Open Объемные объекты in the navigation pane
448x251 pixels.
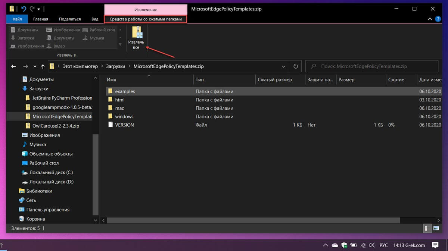(51, 154)
